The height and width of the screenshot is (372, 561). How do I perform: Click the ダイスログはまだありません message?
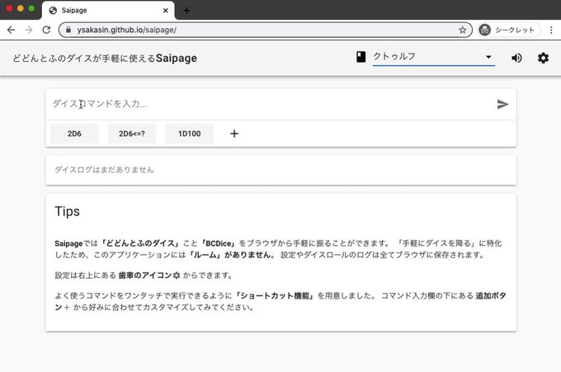click(x=104, y=170)
